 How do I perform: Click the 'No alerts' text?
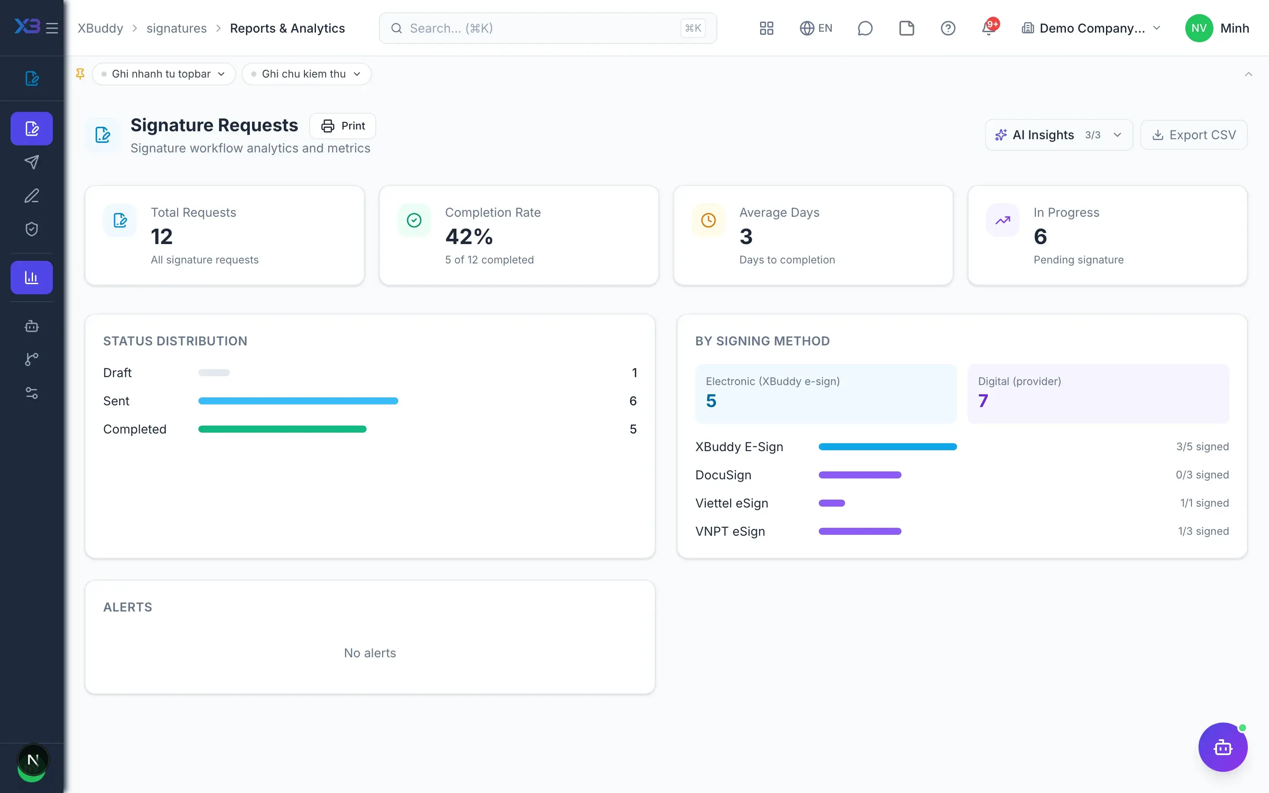[370, 653]
